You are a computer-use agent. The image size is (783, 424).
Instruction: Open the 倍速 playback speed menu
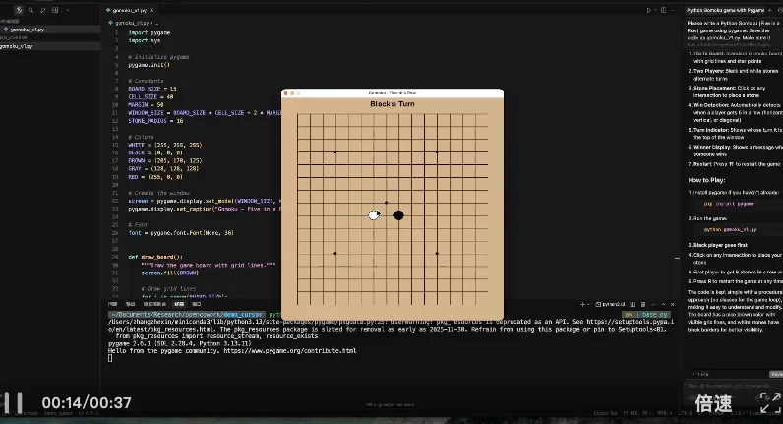click(713, 403)
